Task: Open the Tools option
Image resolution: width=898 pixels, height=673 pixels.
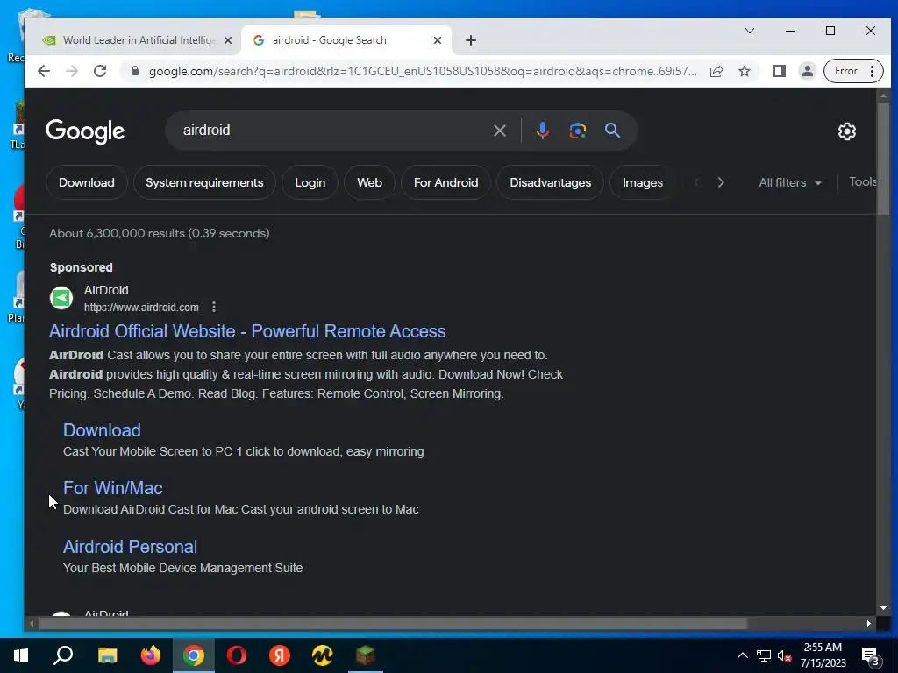Action: click(x=863, y=182)
